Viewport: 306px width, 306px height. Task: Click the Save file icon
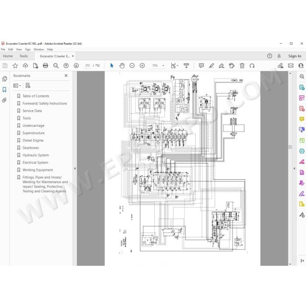click(x=5, y=66)
